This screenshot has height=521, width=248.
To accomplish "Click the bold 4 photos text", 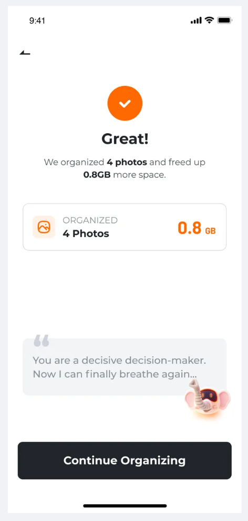I will (127, 163).
